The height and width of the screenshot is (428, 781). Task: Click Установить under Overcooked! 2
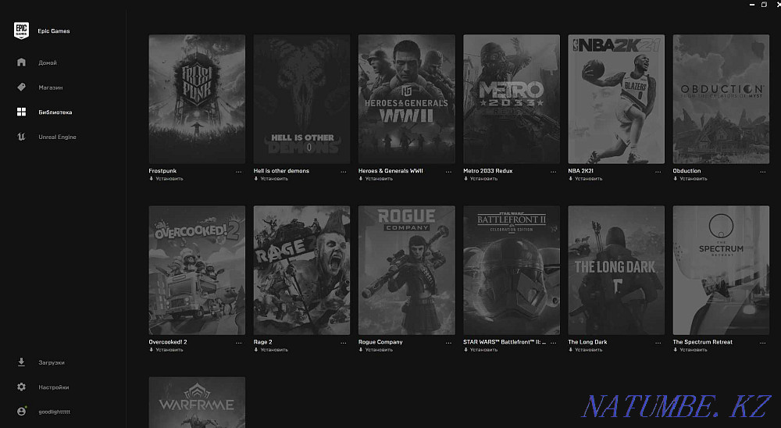pos(169,350)
